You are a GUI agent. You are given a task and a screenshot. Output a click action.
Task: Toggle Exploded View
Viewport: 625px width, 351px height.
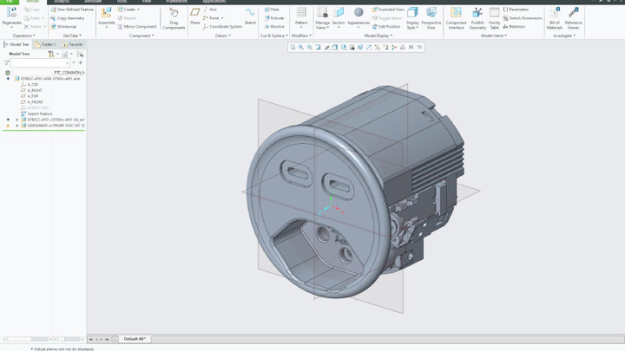(x=388, y=10)
